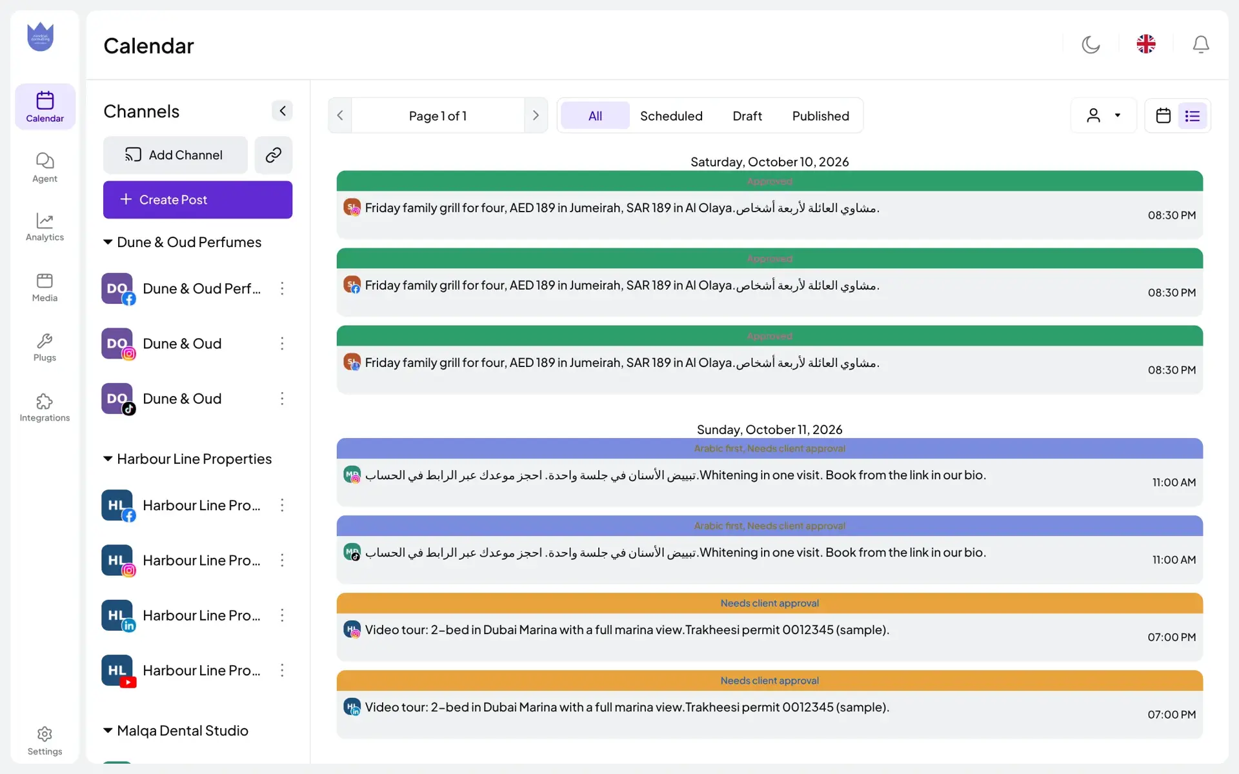
Task: Open options menu for Dune & Oud Instagram channel
Action: 282,343
